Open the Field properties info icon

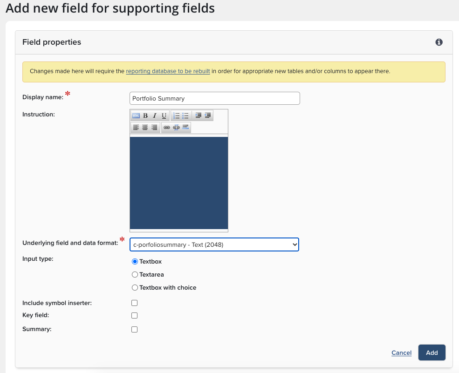point(439,42)
